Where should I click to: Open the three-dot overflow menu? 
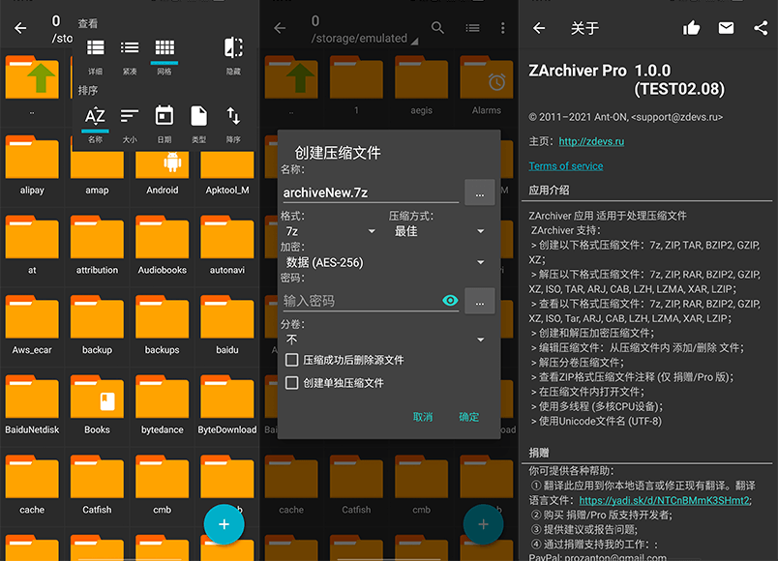click(502, 28)
